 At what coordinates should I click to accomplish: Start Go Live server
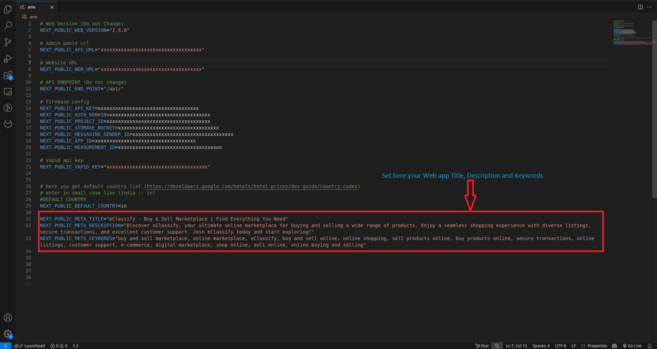pyautogui.click(x=632, y=346)
